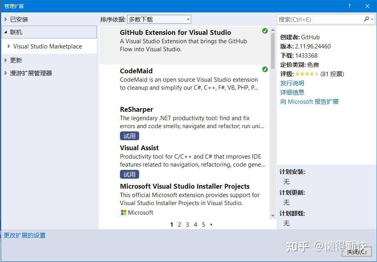Viewport: 377px width, 262px height.
Task: Select the Visual Assist extension entry
Action: 184,161
